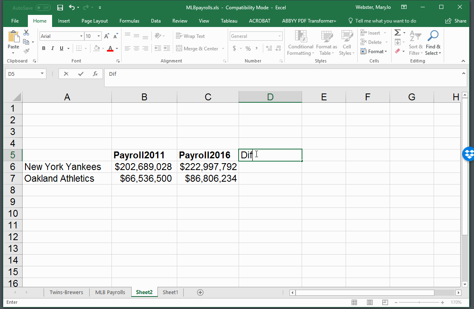Screen dimensions: 474x309
Task: Click the Decrease Decimal icon
Action: 278,48
